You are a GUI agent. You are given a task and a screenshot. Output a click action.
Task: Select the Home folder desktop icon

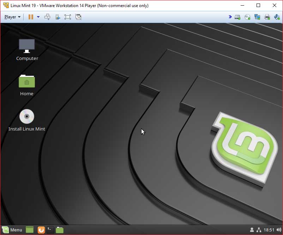coord(27,81)
